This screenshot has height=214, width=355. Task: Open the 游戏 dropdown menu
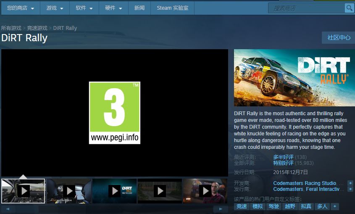(x=55, y=8)
